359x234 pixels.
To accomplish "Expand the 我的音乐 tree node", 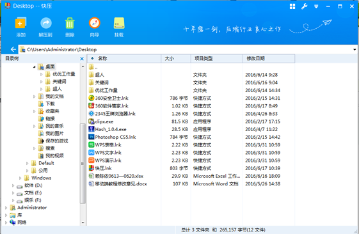I will click(34, 126).
